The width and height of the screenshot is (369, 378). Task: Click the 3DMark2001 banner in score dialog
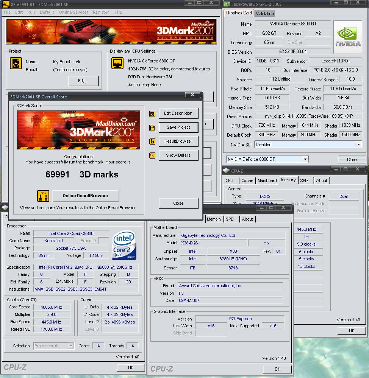[x=78, y=130]
